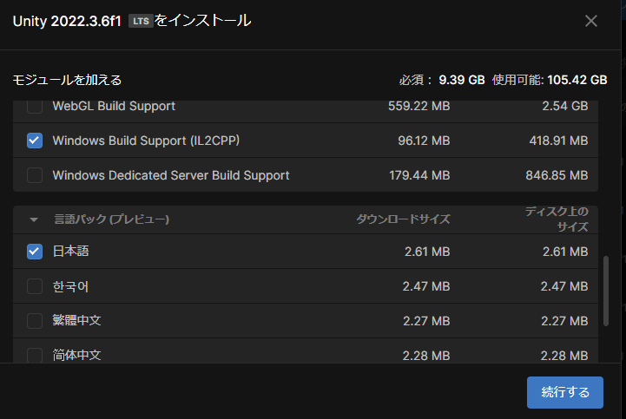
Task: Click the ダウンロードサイズ column header
Action: (x=403, y=219)
